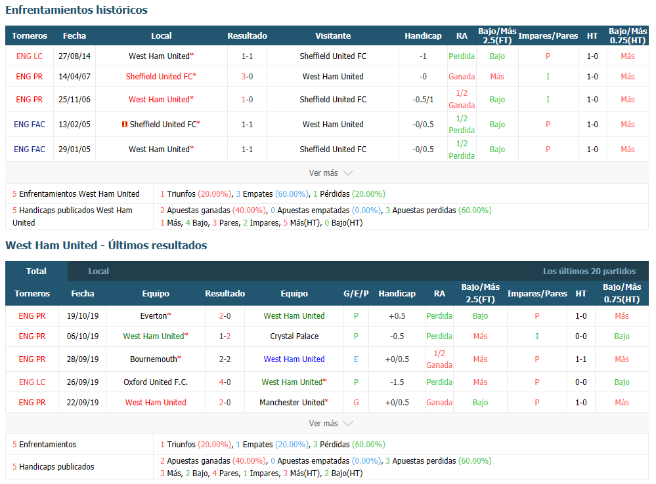Click Ganada RA value on 14/04/07 row

pos(462,77)
